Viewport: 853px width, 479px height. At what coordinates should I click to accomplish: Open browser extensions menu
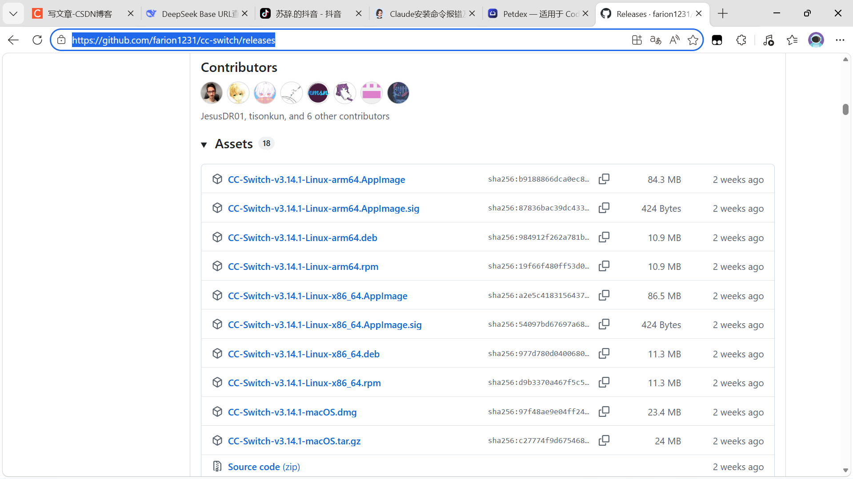(x=741, y=40)
